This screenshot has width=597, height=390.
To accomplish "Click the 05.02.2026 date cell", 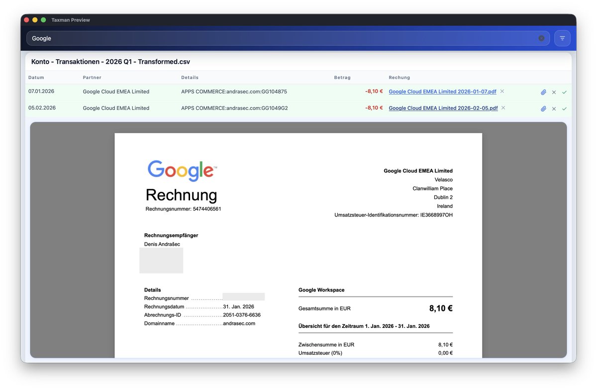I will (x=42, y=108).
